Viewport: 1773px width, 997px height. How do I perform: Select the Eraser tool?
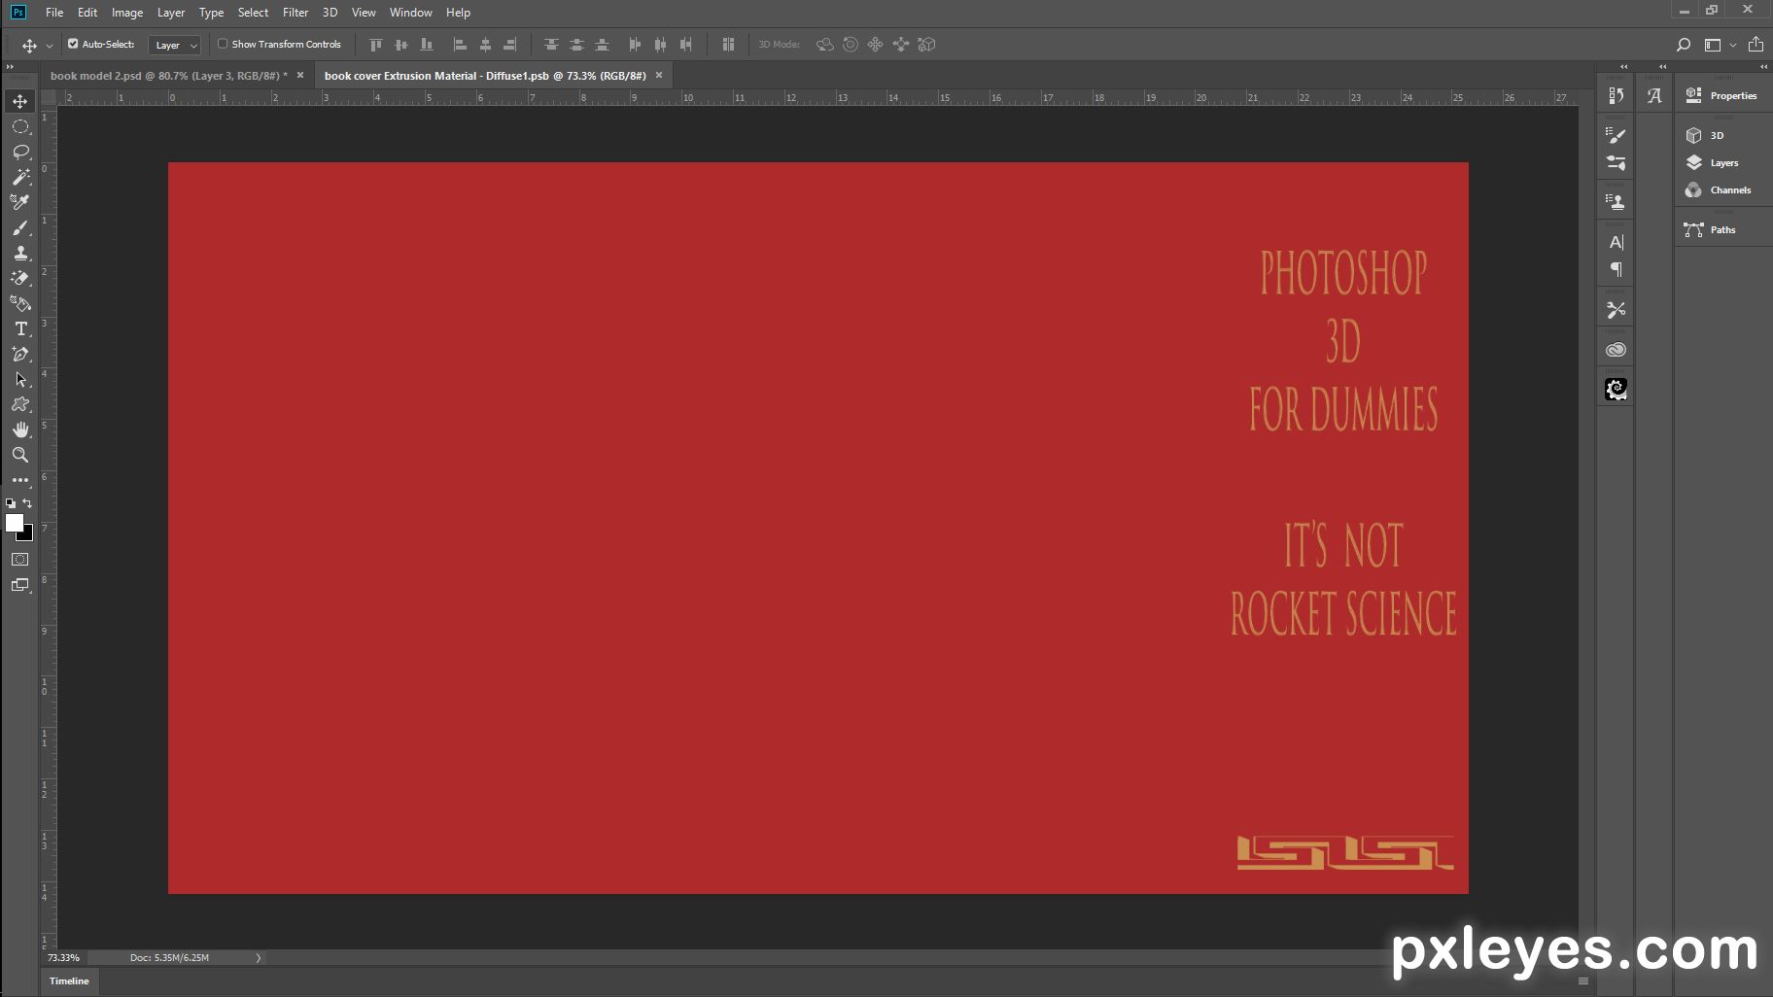(20, 278)
